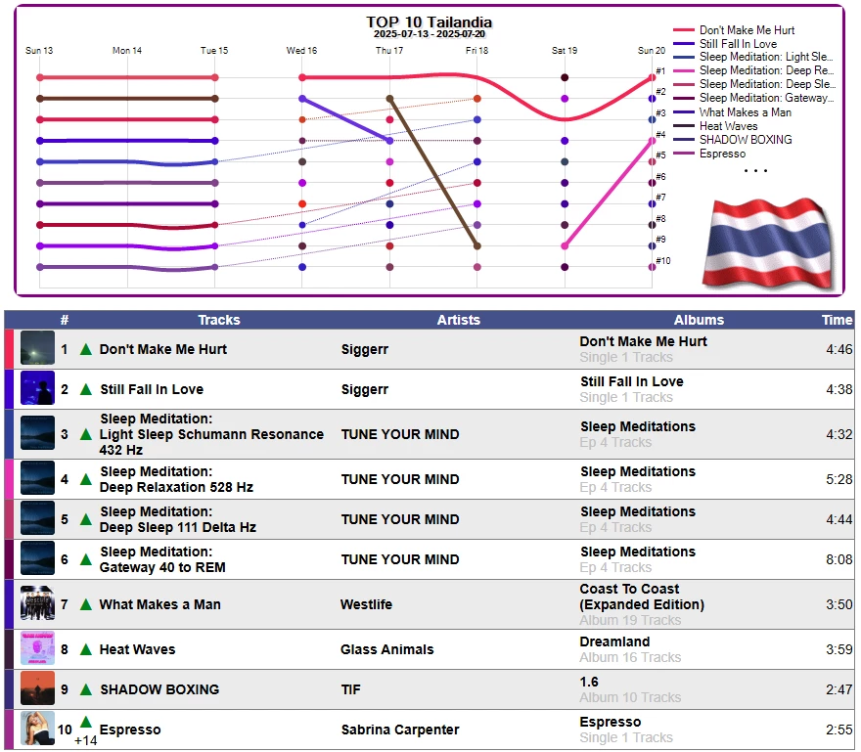This screenshot has width=861, height=752.
Task: Click the TOP 10 Tailandia chart title
Action: click(x=429, y=22)
